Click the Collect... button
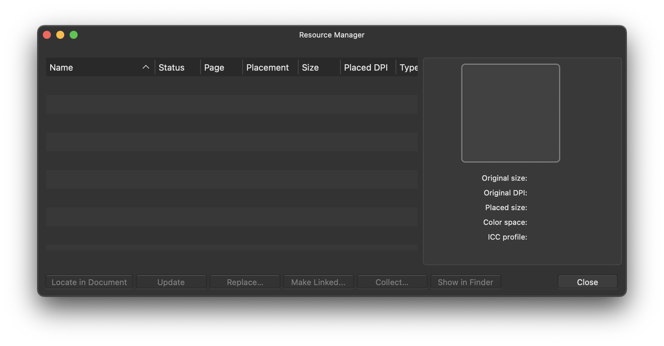664x346 pixels. click(x=392, y=282)
